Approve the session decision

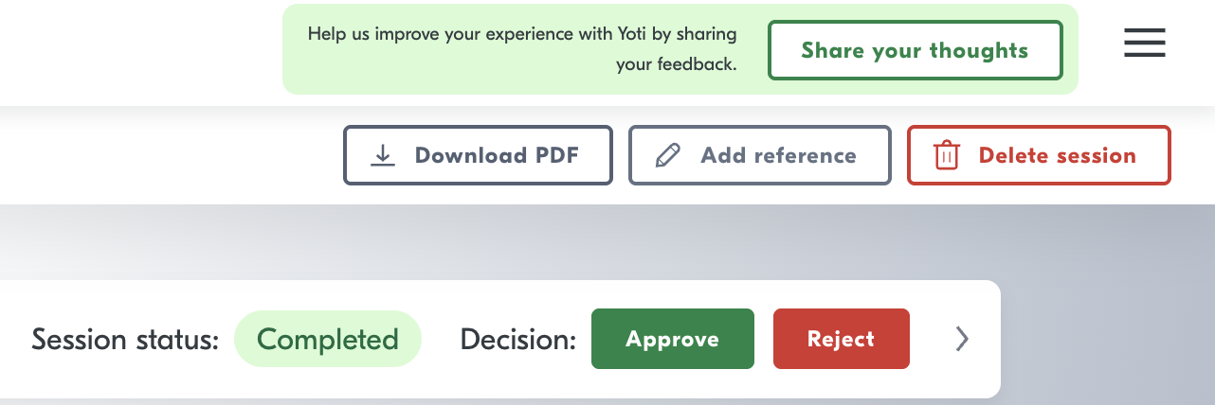pos(672,339)
